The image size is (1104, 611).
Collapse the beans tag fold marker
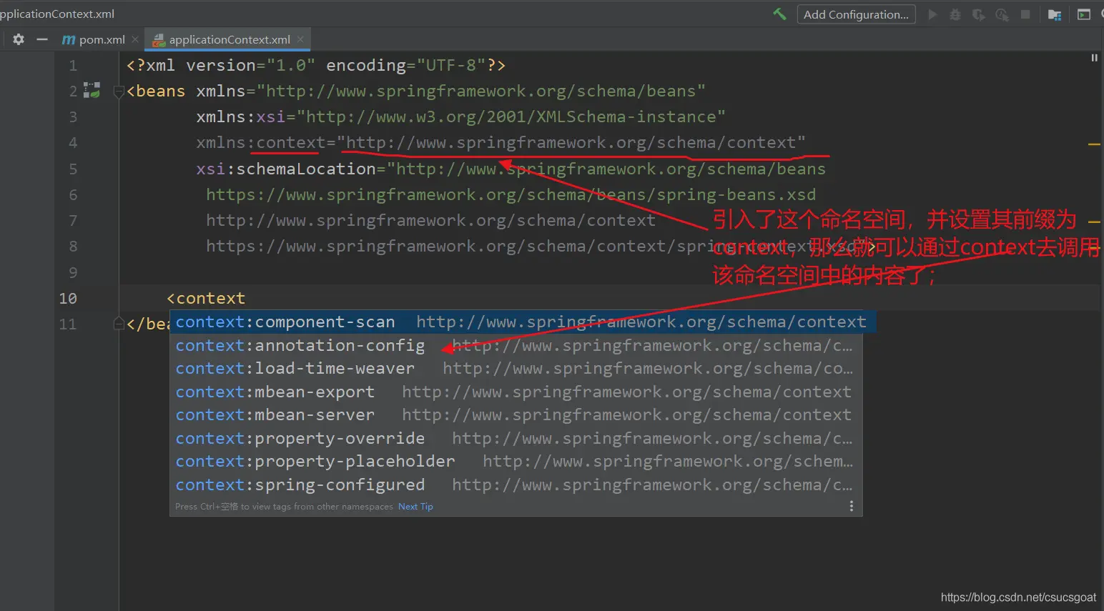pyautogui.click(x=119, y=91)
